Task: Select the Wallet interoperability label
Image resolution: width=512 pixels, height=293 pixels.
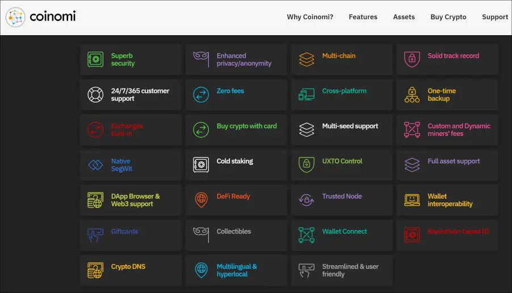Action: [450, 200]
